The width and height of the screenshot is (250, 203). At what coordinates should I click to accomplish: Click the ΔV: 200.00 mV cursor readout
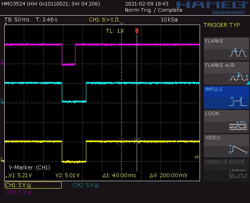click(x=168, y=175)
